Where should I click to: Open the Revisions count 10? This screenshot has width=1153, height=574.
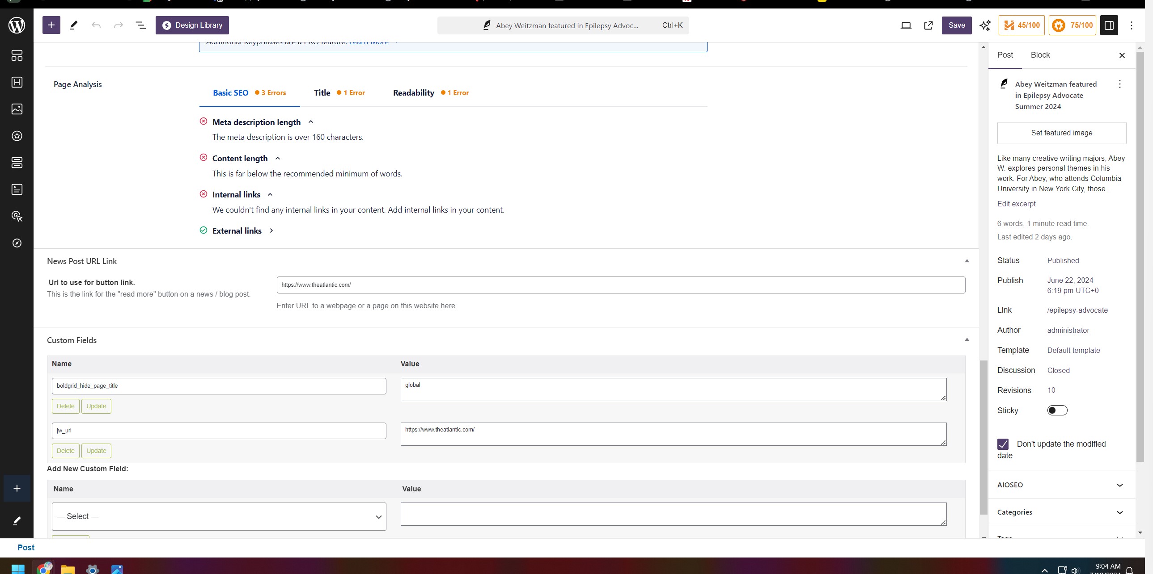1051,390
